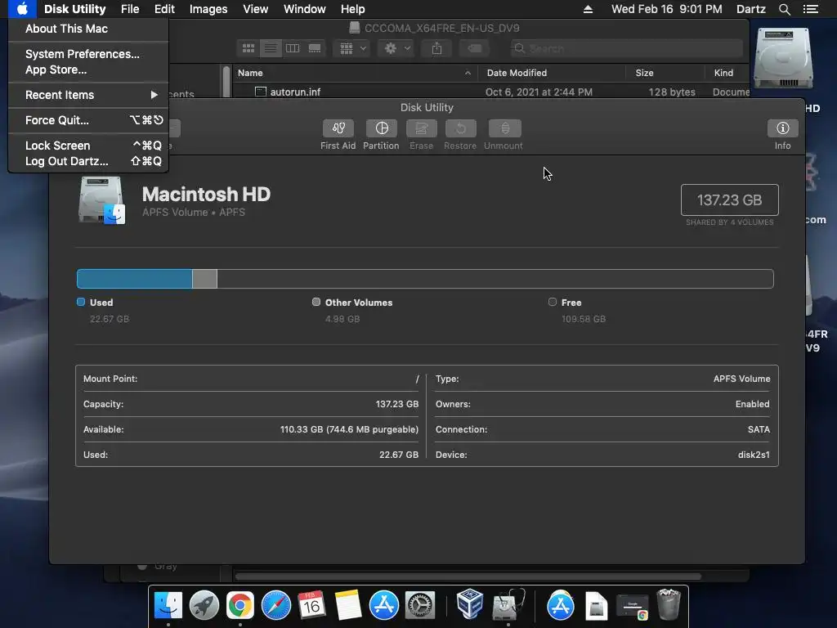Switch Finder window to gallery view
This screenshot has width=837, height=628.
click(315, 48)
